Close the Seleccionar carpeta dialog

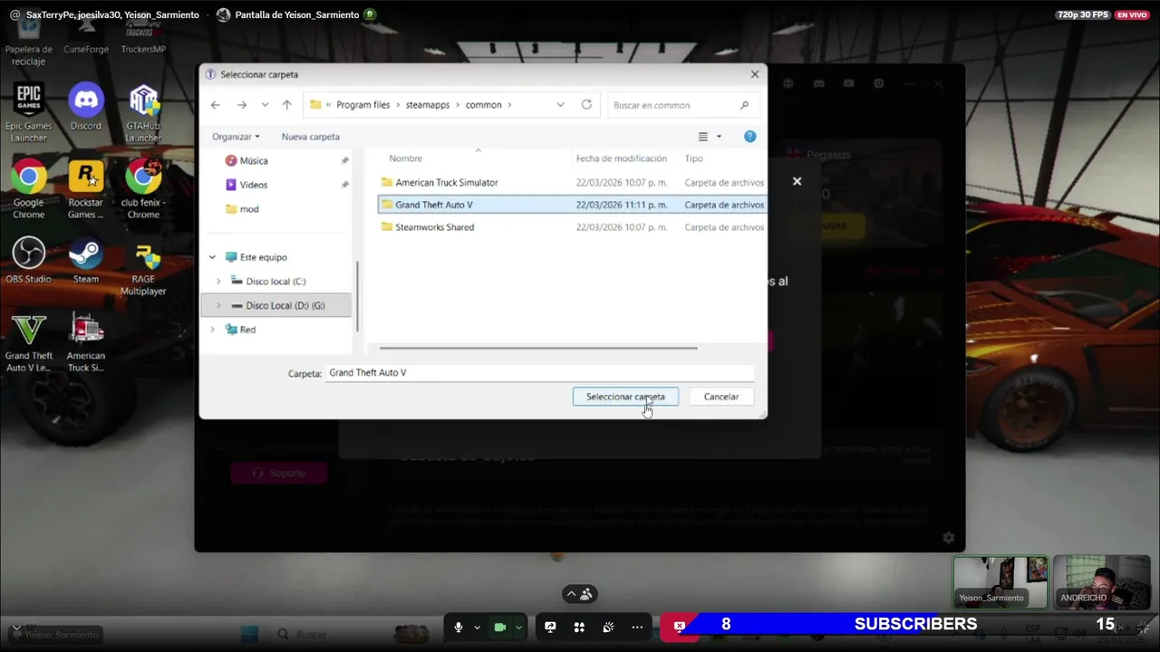[x=754, y=74]
